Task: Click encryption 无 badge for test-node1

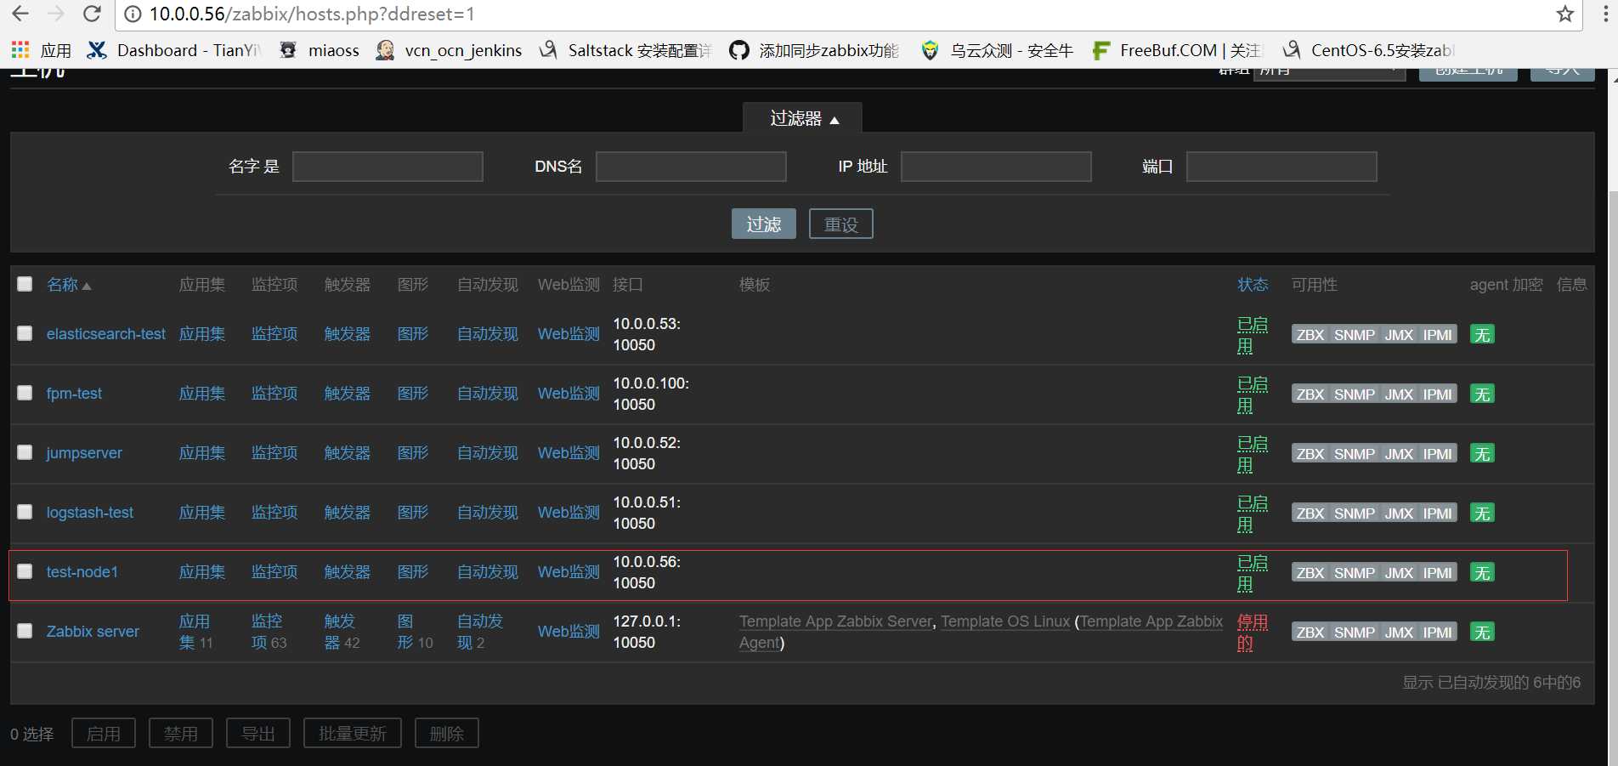Action: (1482, 572)
